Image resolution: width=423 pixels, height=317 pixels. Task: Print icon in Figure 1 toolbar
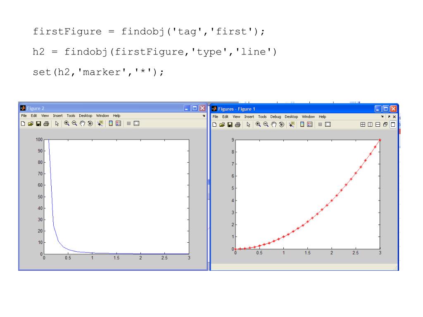pos(238,125)
